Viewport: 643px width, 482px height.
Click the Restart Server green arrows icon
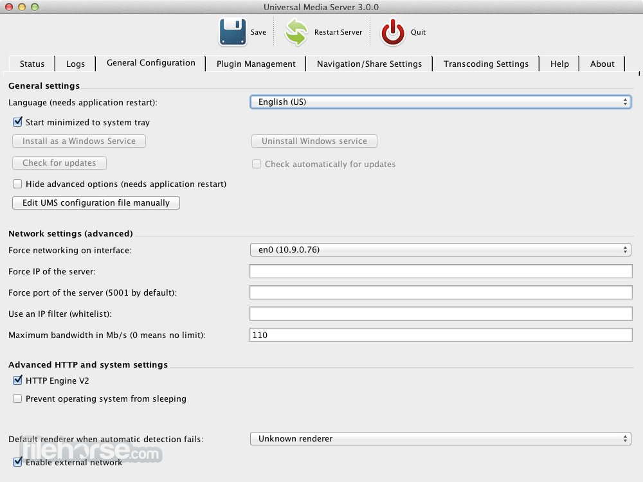(296, 32)
